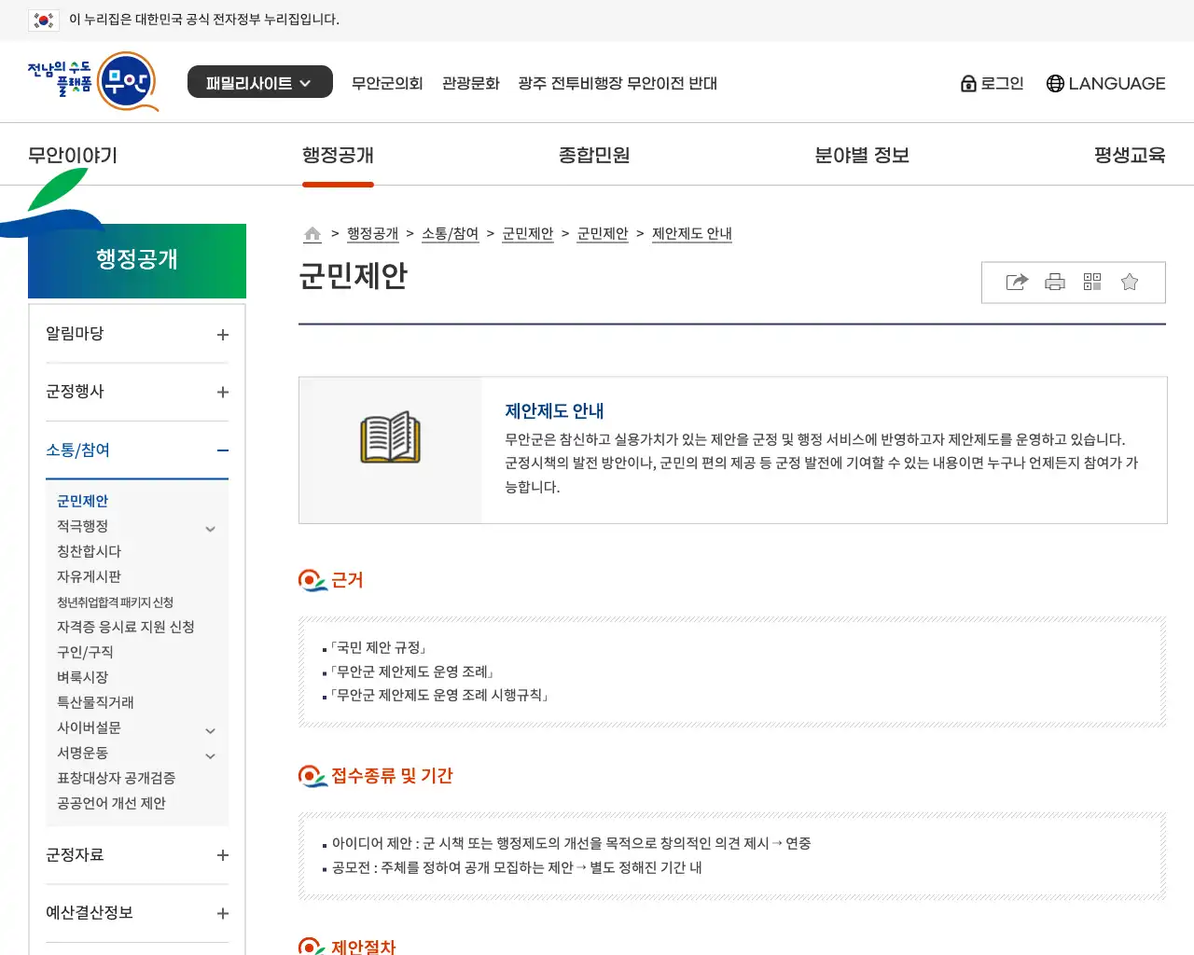
Task: Expand the 알림마당 sidebar section
Action: click(223, 335)
